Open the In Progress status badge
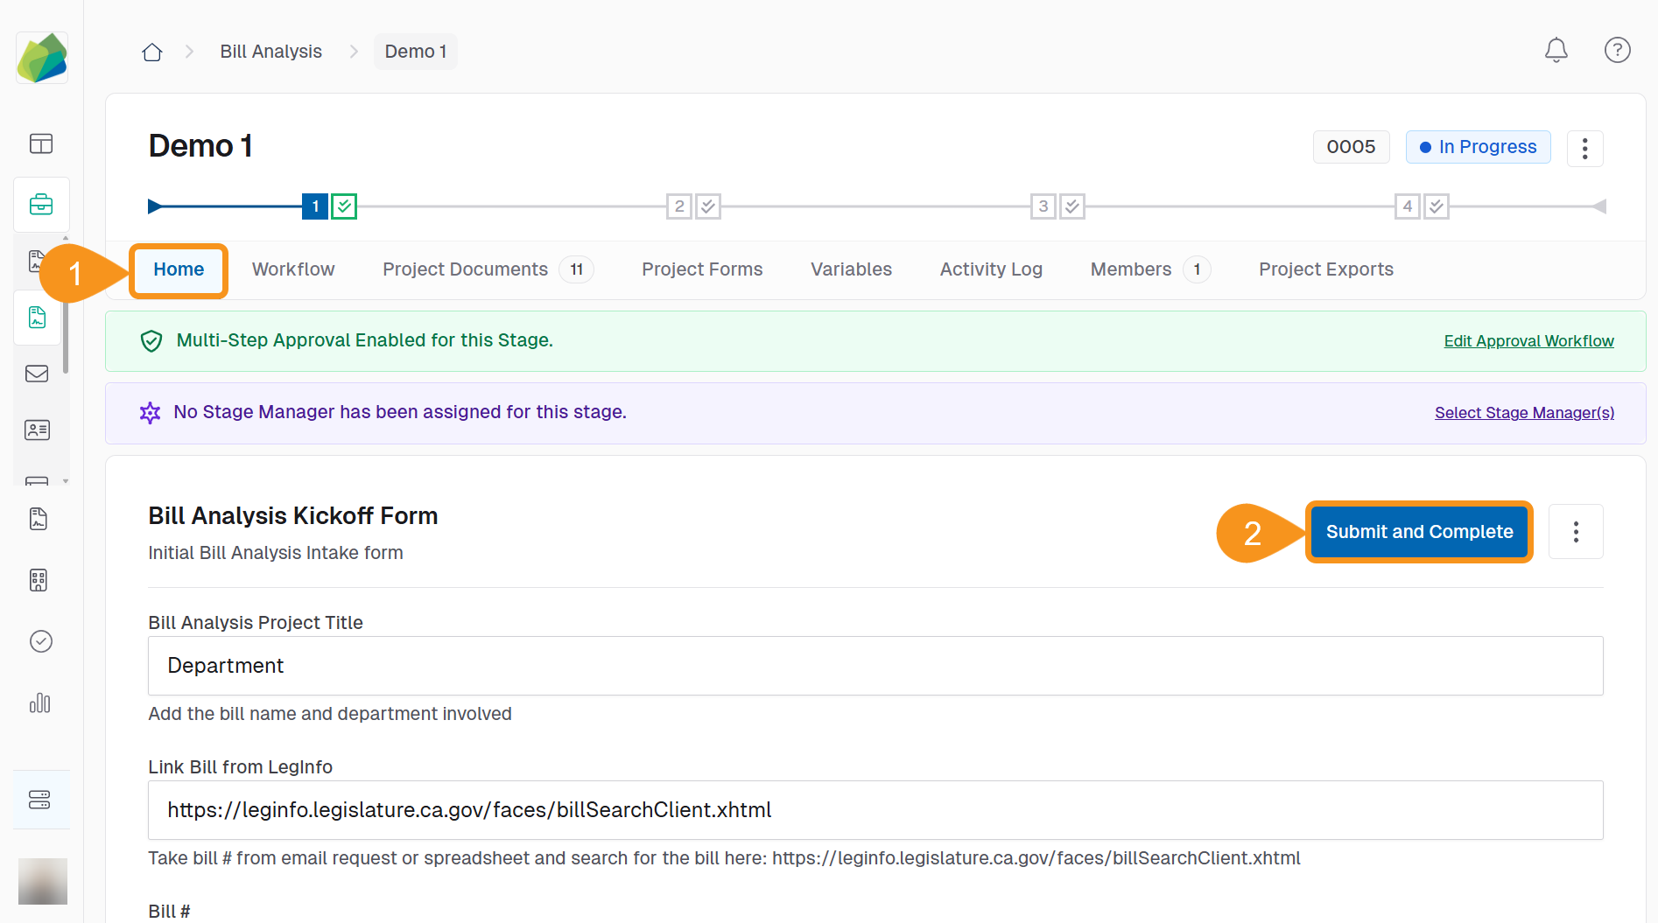Viewport: 1658px width, 923px height. [1478, 147]
